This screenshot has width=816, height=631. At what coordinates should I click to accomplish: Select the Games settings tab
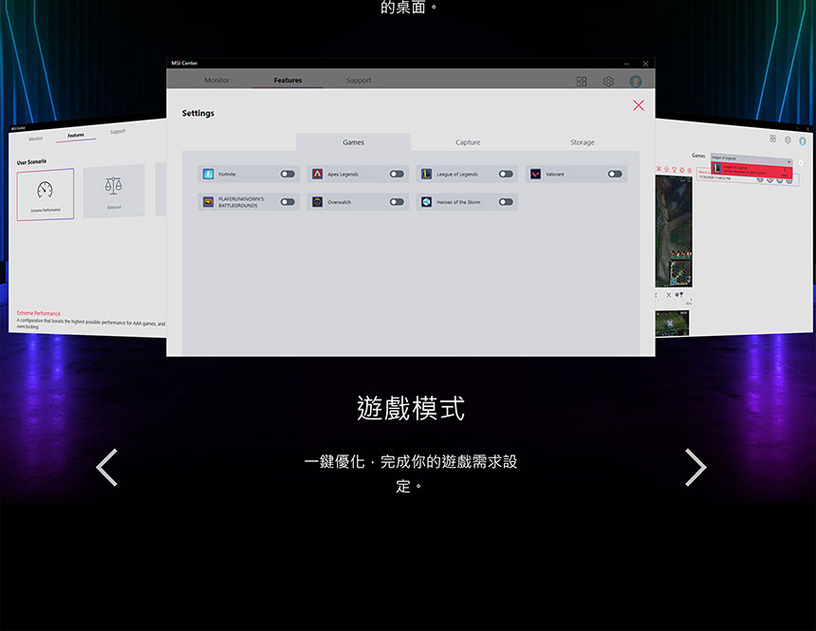tap(353, 142)
